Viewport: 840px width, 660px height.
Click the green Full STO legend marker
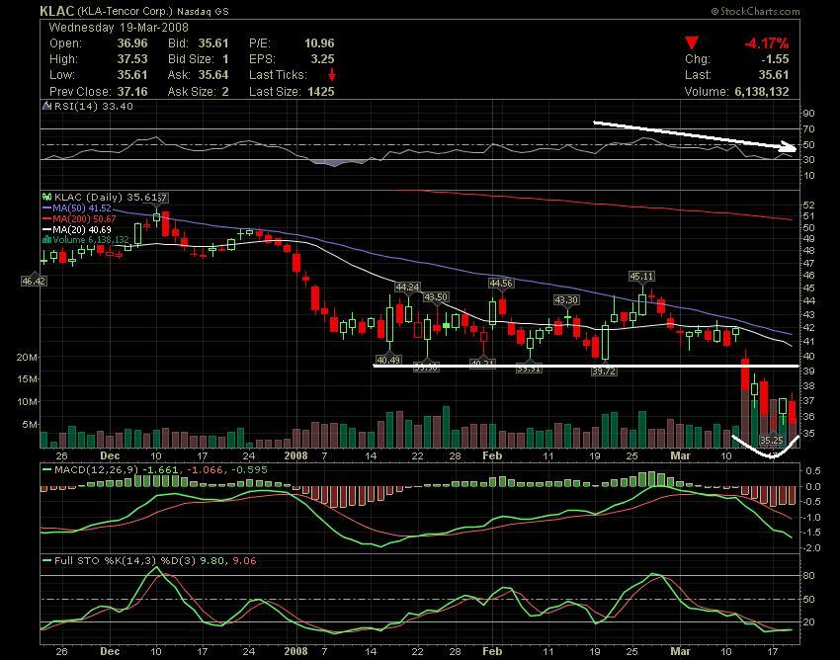point(47,561)
